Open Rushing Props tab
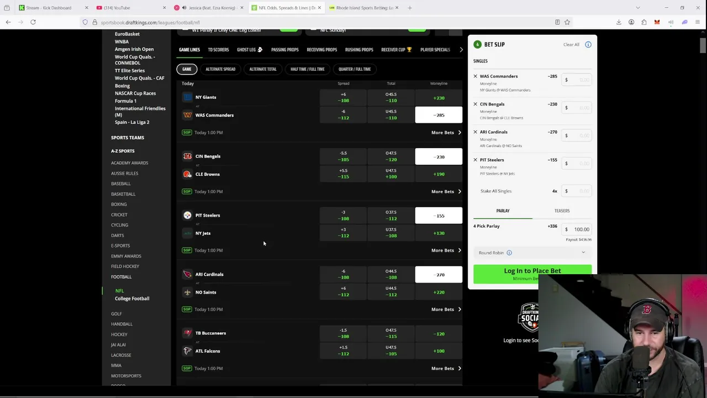Viewport: 707px width, 398px height. pos(359,50)
